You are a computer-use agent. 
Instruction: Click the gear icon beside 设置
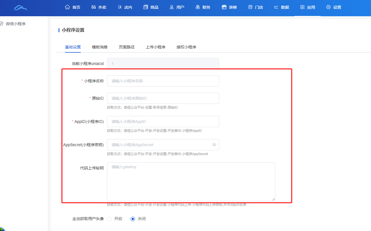point(328,7)
